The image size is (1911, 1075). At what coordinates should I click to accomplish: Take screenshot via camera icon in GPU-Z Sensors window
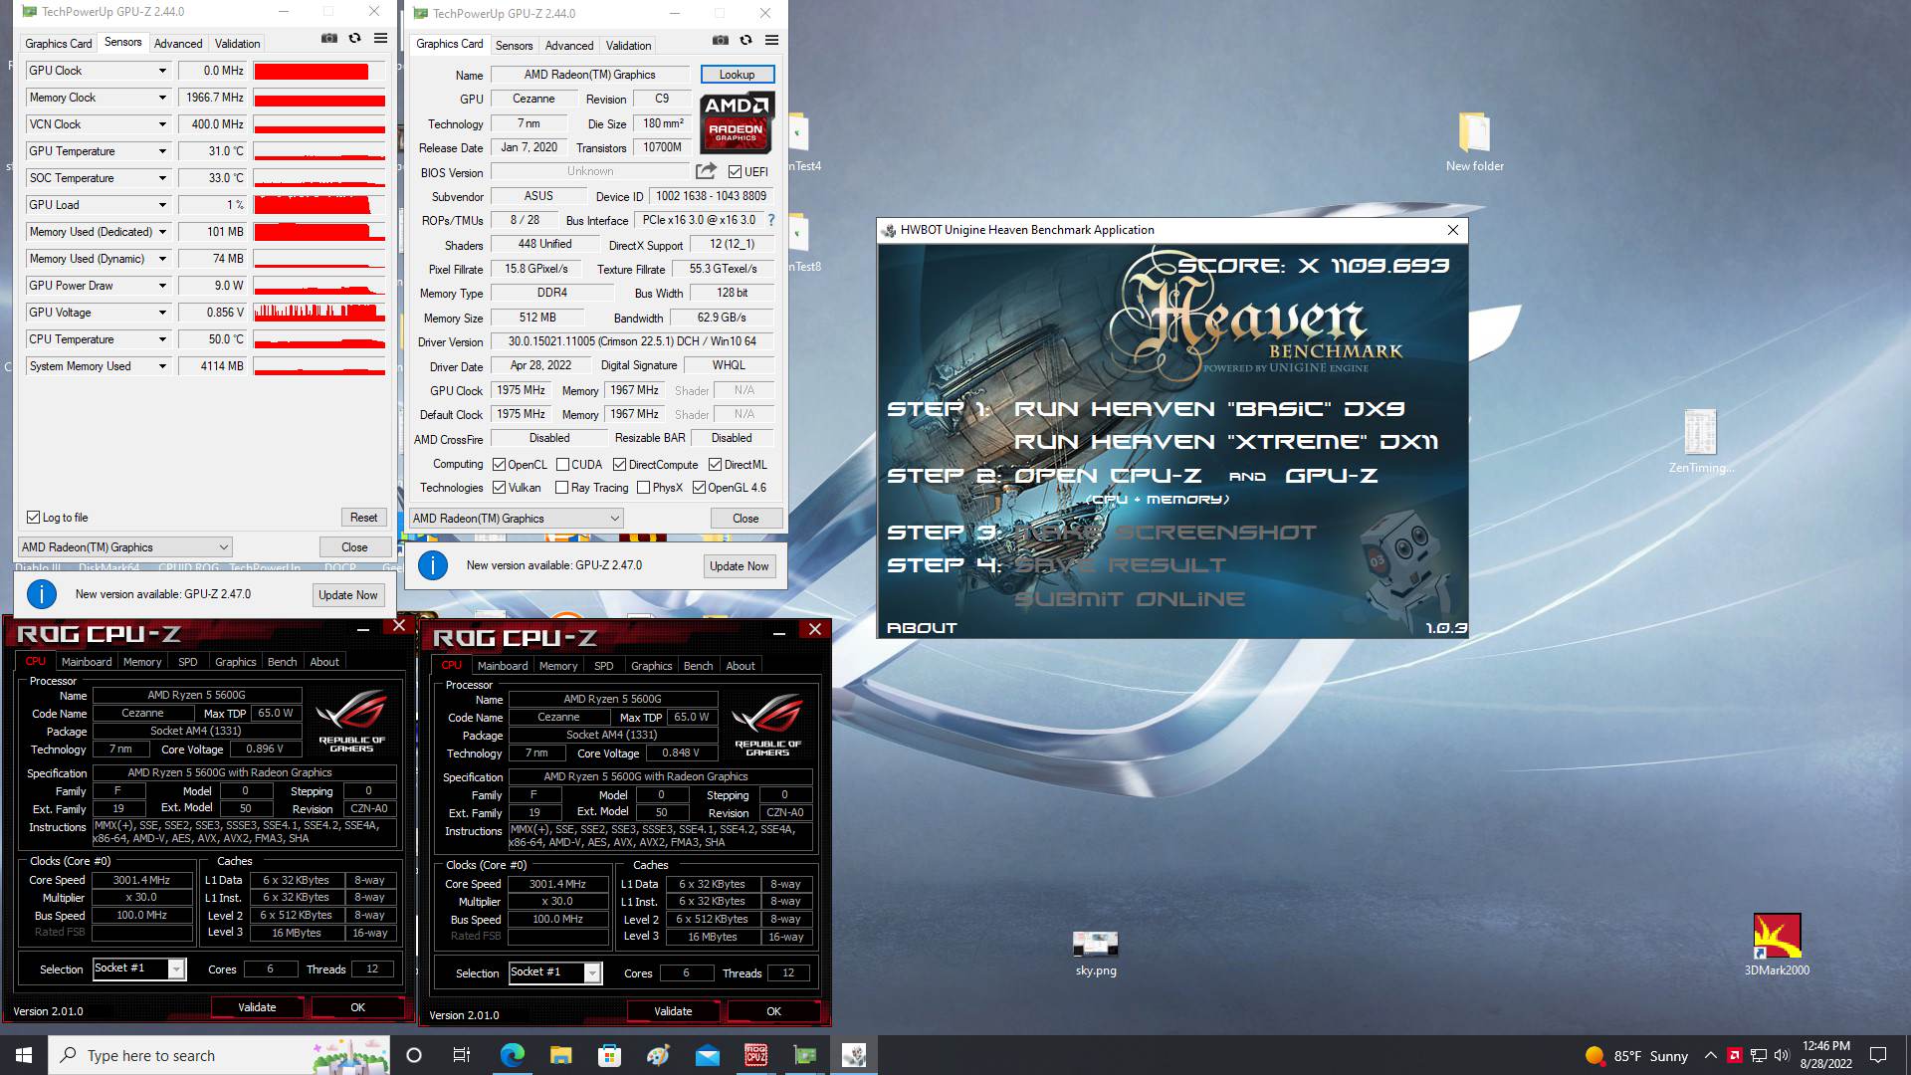[329, 39]
